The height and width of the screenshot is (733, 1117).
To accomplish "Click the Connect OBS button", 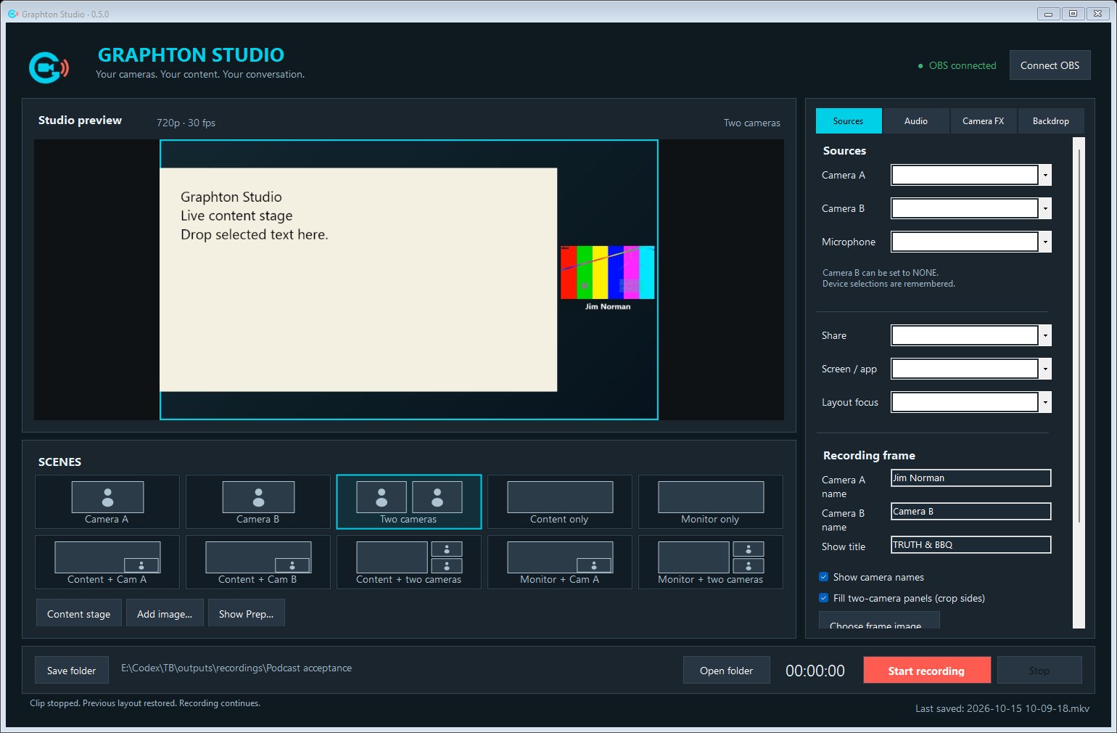I will (x=1050, y=65).
